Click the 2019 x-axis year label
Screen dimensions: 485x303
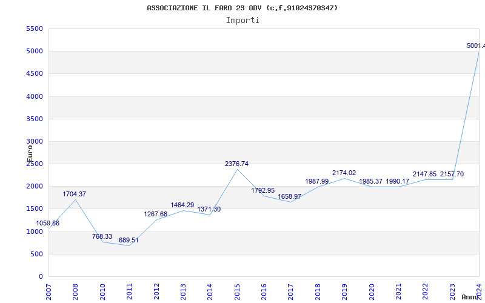[x=344, y=292]
